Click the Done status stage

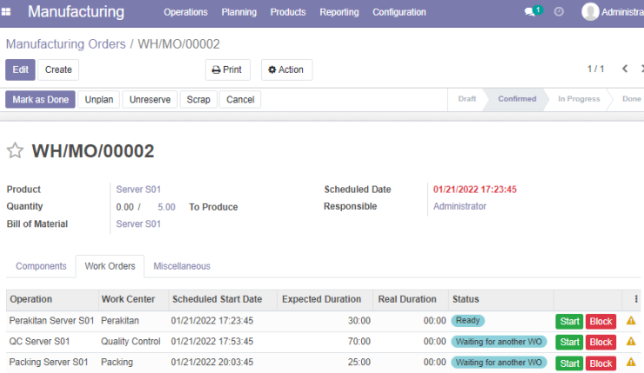point(631,99)
